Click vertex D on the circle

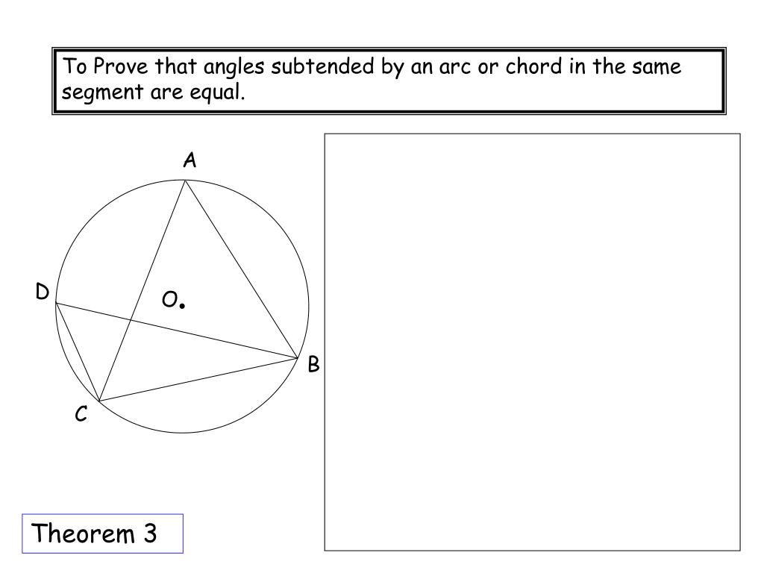pyautogui.click(x=56, y=303)
